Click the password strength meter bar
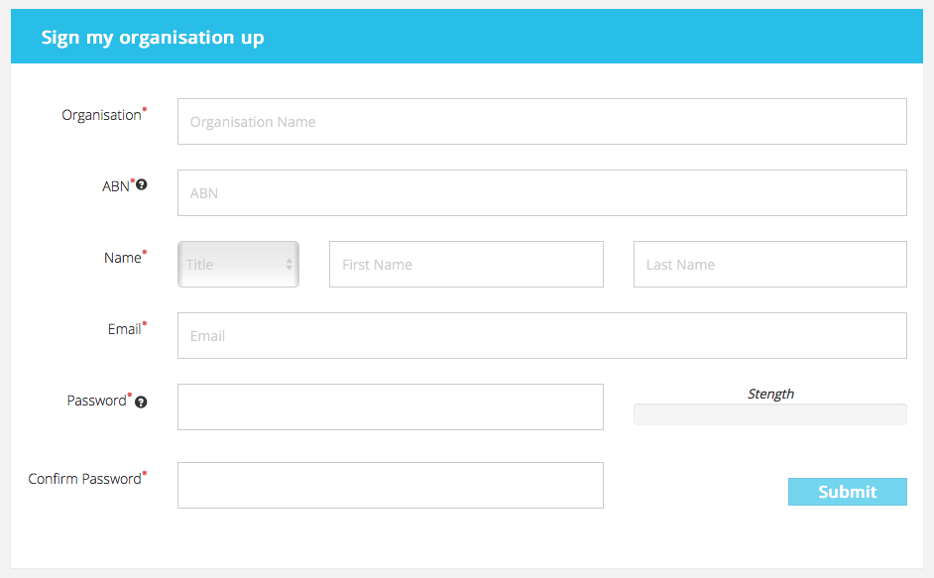Image resolution: width=934 pixels, height=578 pixels. [770, 414]
